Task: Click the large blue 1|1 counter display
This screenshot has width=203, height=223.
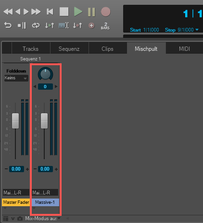Action: click(x=193, y=13)
